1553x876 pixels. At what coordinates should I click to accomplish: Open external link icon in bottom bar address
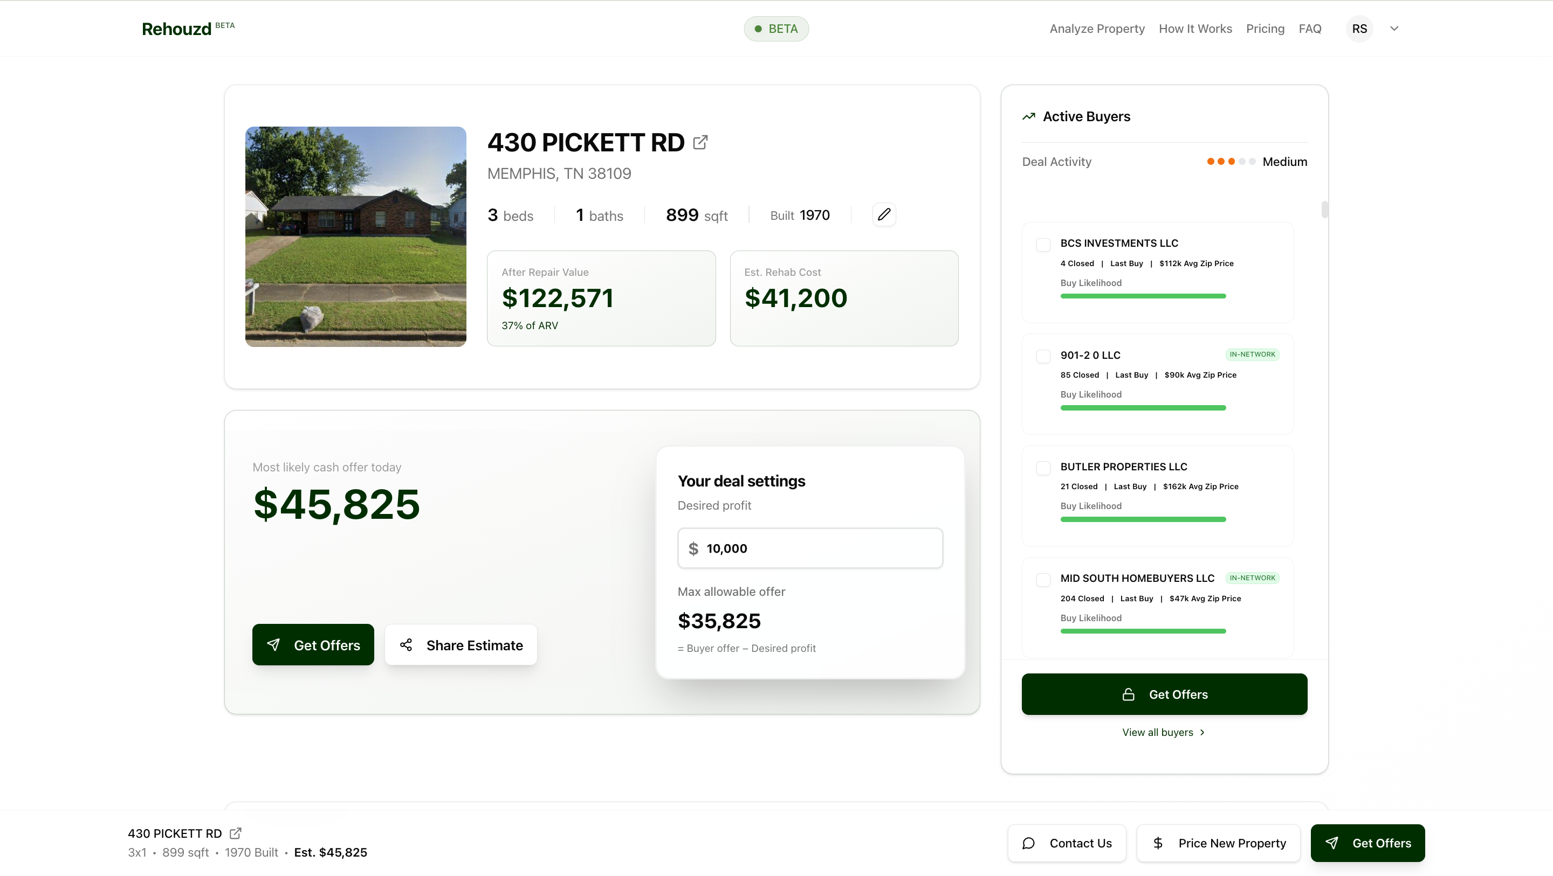pyautogui.click(x=236, y=834)
